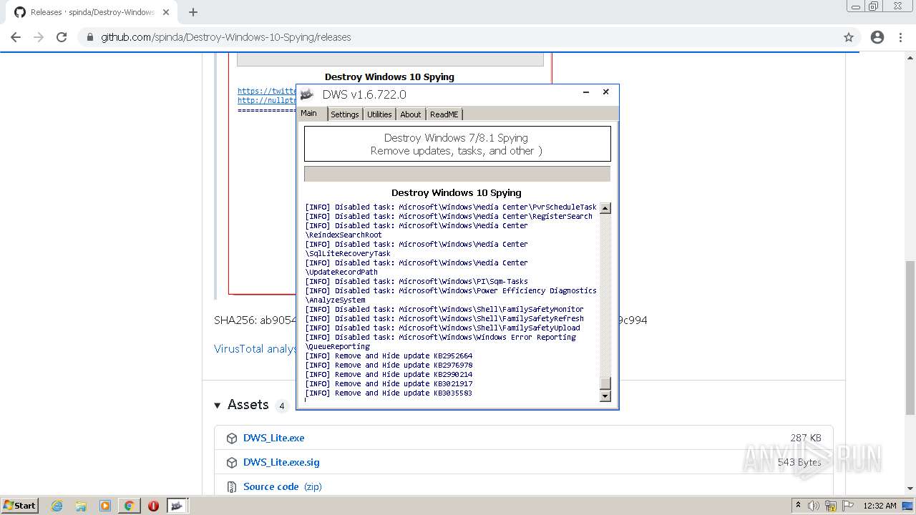Click the DWS_Lite.exe.sig package icon
The height and width of the screenshot is (515, 916).
click(232, 463)
